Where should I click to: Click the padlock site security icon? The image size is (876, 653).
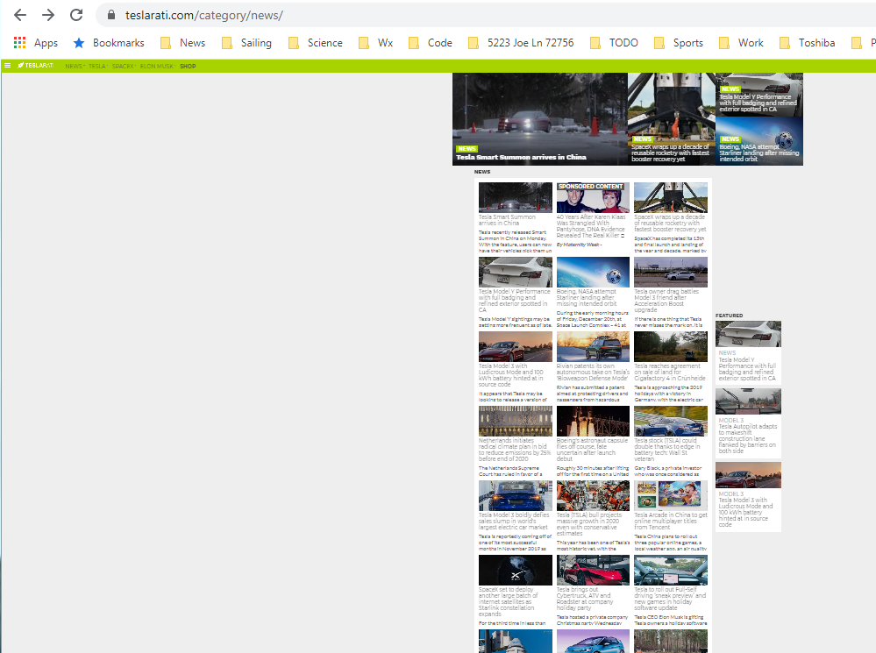coord(111,15)
